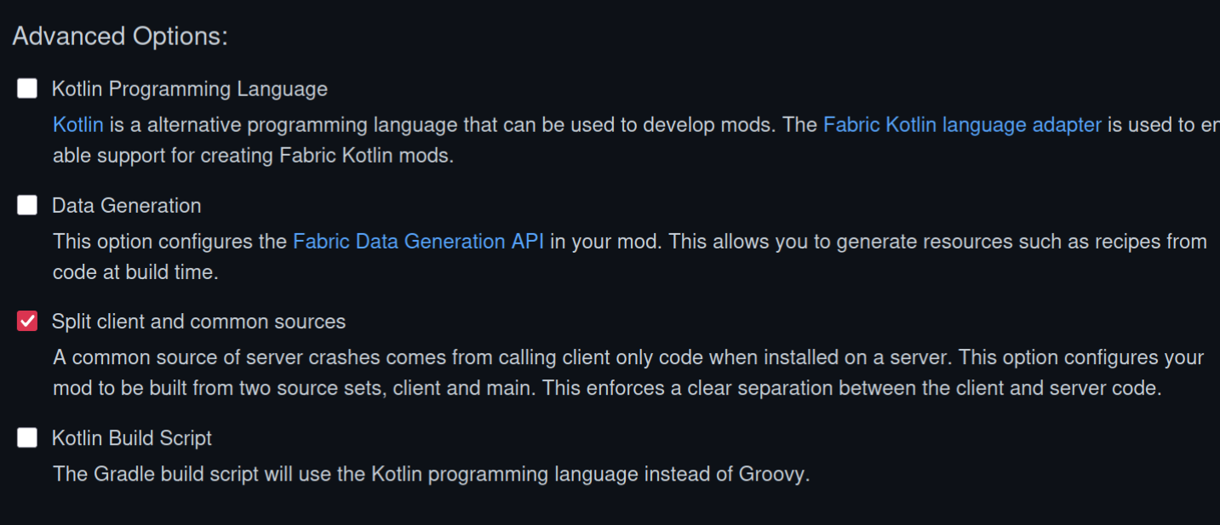Click the Data Generation option label

[126, 206]
